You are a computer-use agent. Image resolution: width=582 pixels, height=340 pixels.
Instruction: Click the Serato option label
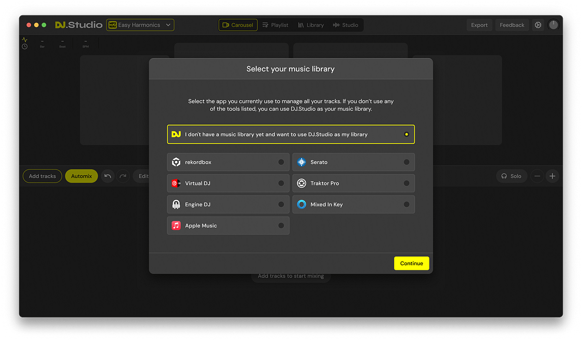(319, 162)
